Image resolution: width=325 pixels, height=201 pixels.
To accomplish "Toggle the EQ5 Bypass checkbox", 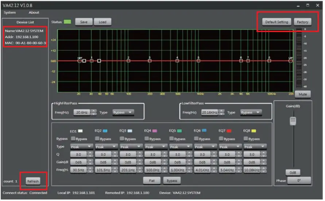I will coord(171,139).
